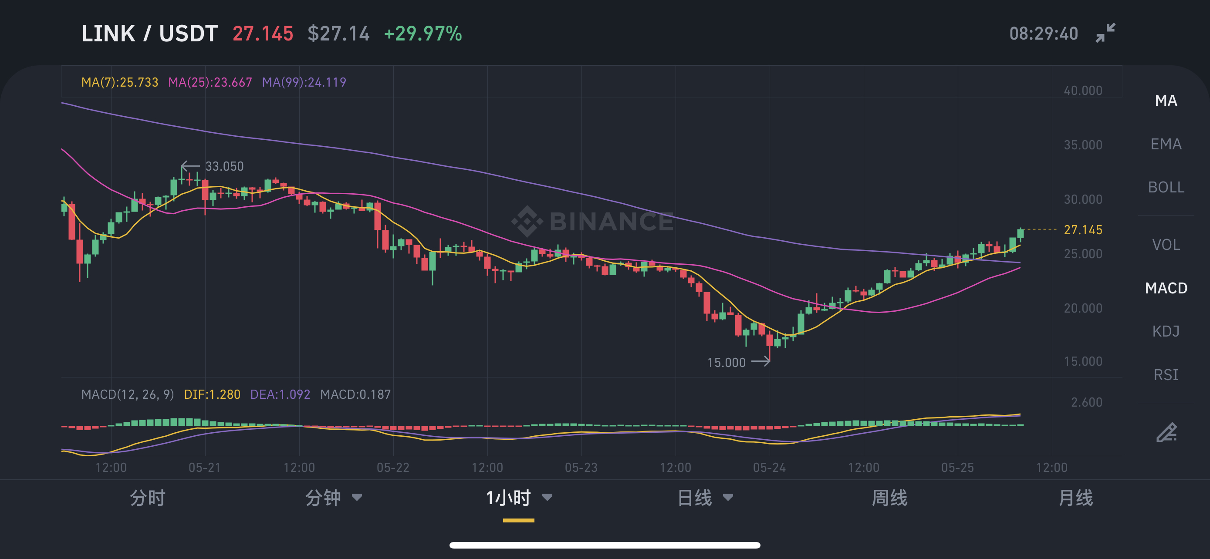Click the 05-21 date on time axis

tap(204, 468)
